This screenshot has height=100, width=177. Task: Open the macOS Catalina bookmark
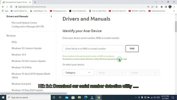coord(19,11)
